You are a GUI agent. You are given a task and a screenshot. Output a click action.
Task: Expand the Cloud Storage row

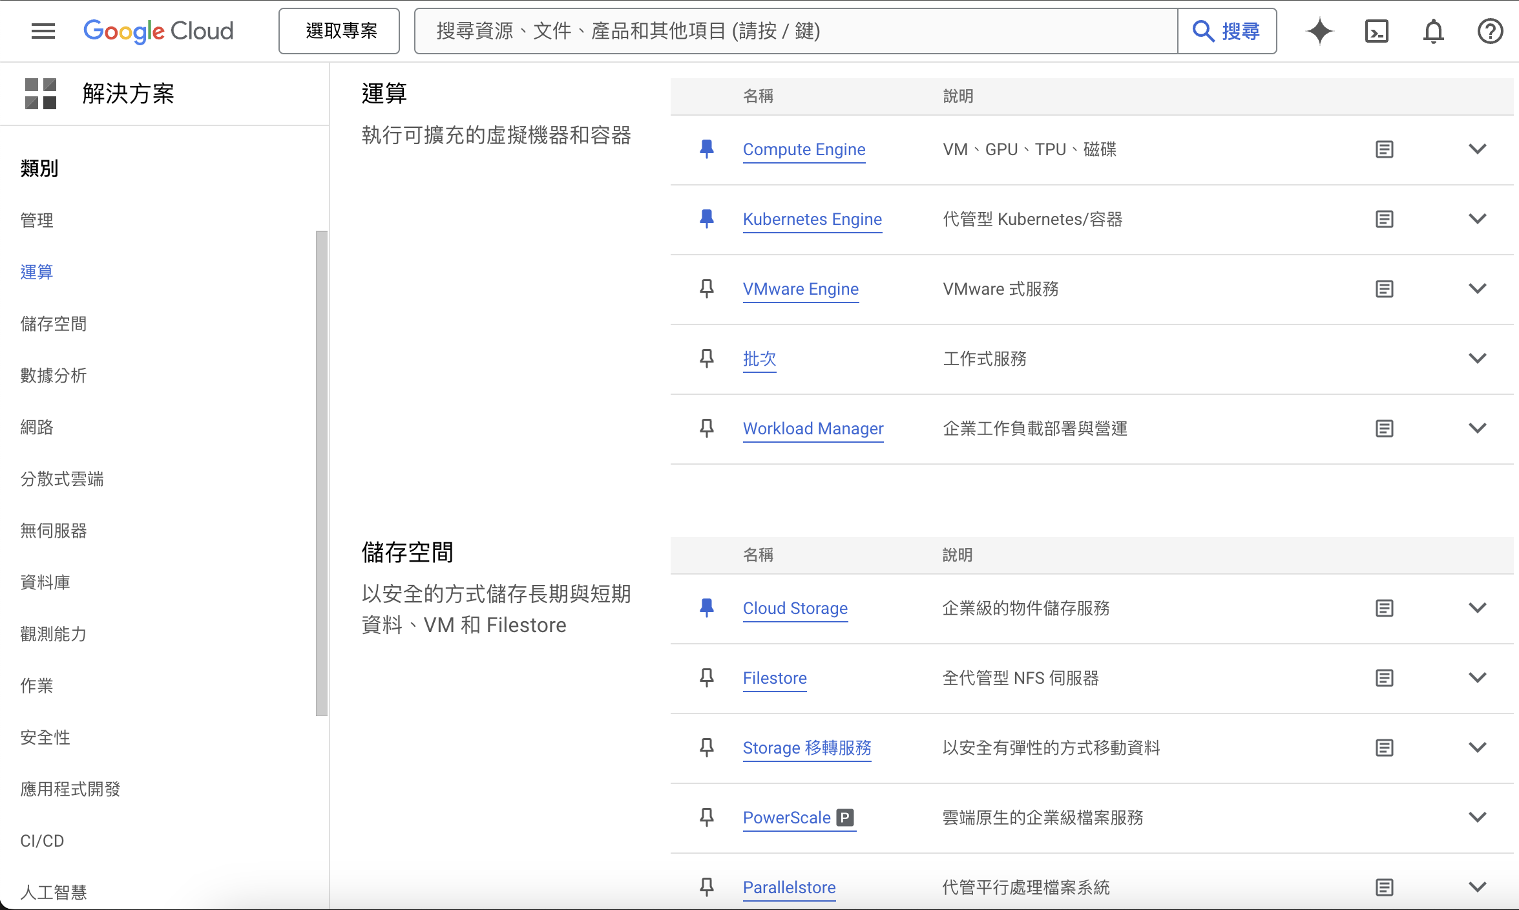point(1478,608)
